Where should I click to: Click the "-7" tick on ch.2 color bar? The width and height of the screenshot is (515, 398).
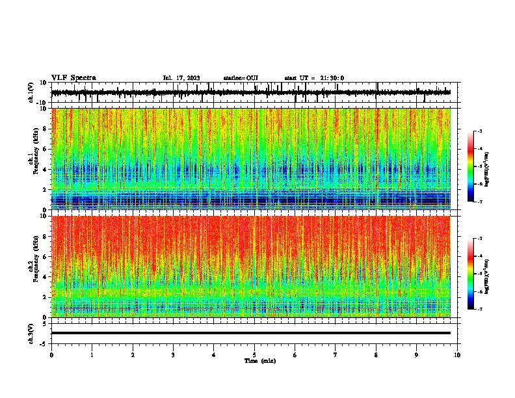tap(479, 309)
